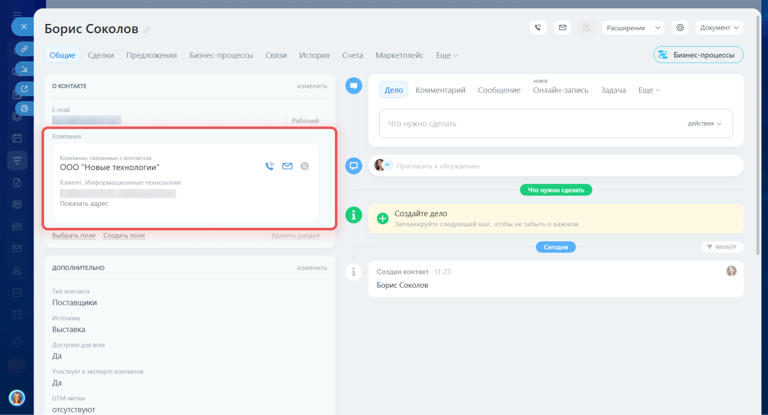
Task: Close the contact card slider
Action: (24, 26)
